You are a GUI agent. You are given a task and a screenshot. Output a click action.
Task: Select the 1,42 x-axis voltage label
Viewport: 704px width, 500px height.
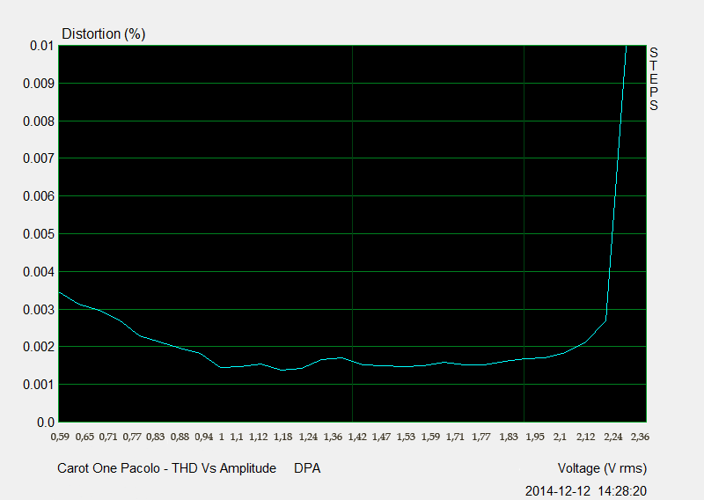pyautogui.click(x=357, y=436)
